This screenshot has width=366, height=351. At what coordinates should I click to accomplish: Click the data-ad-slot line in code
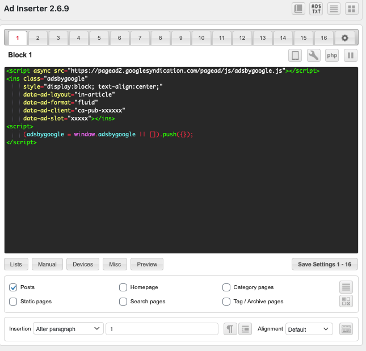(69, 118)
